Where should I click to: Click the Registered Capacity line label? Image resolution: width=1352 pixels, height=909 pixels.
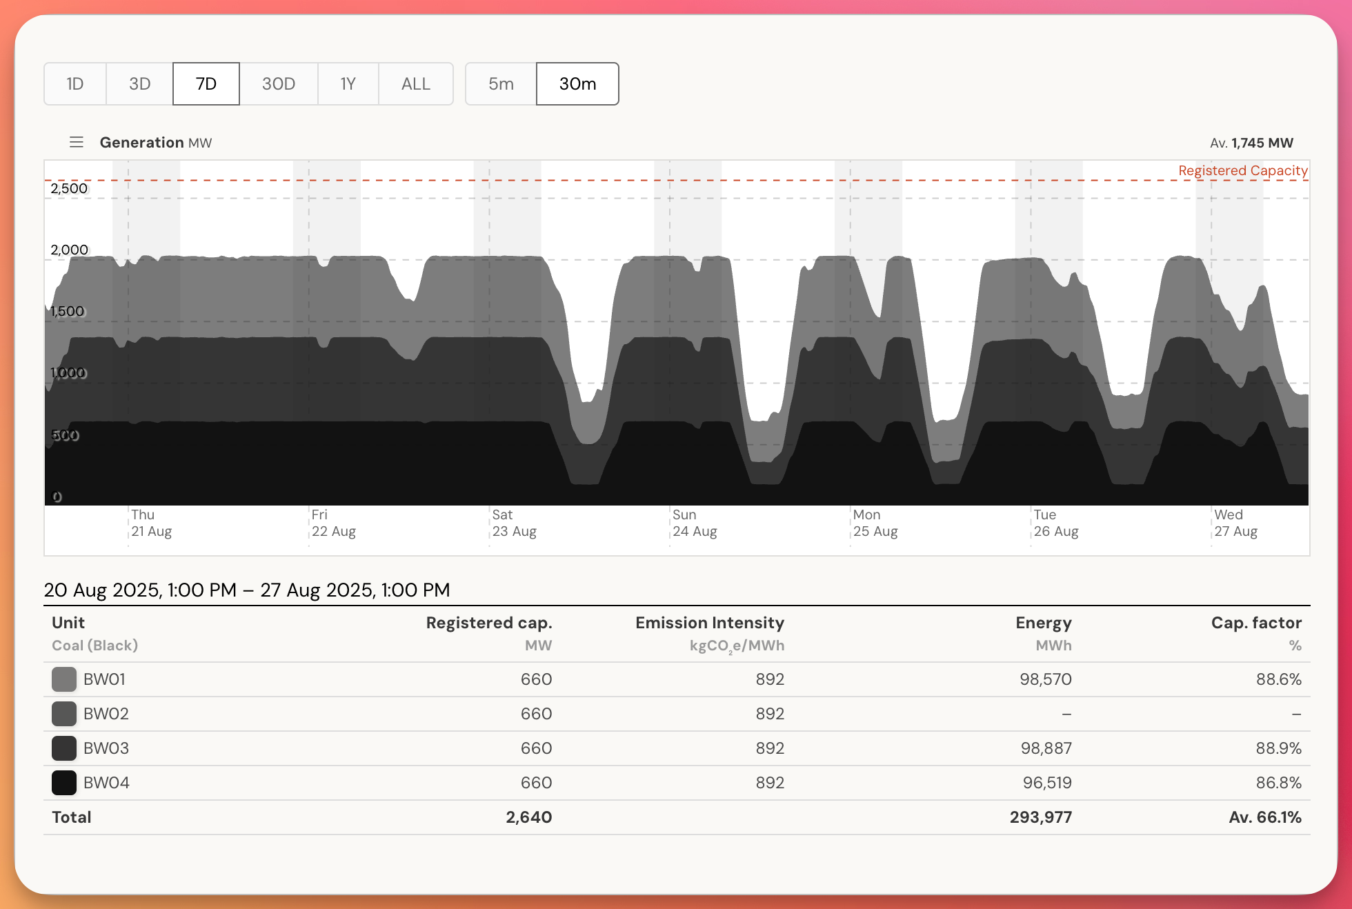[1242, 170]
